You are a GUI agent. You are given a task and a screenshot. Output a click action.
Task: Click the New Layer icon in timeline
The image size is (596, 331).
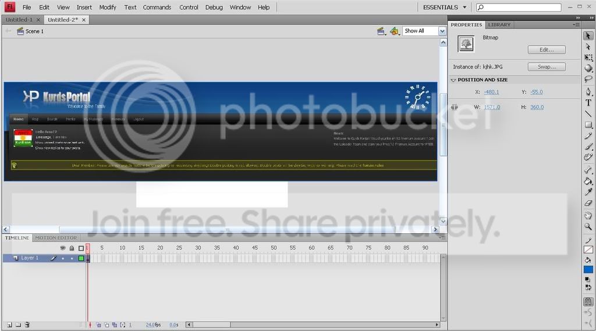click(x=9, y=325)
